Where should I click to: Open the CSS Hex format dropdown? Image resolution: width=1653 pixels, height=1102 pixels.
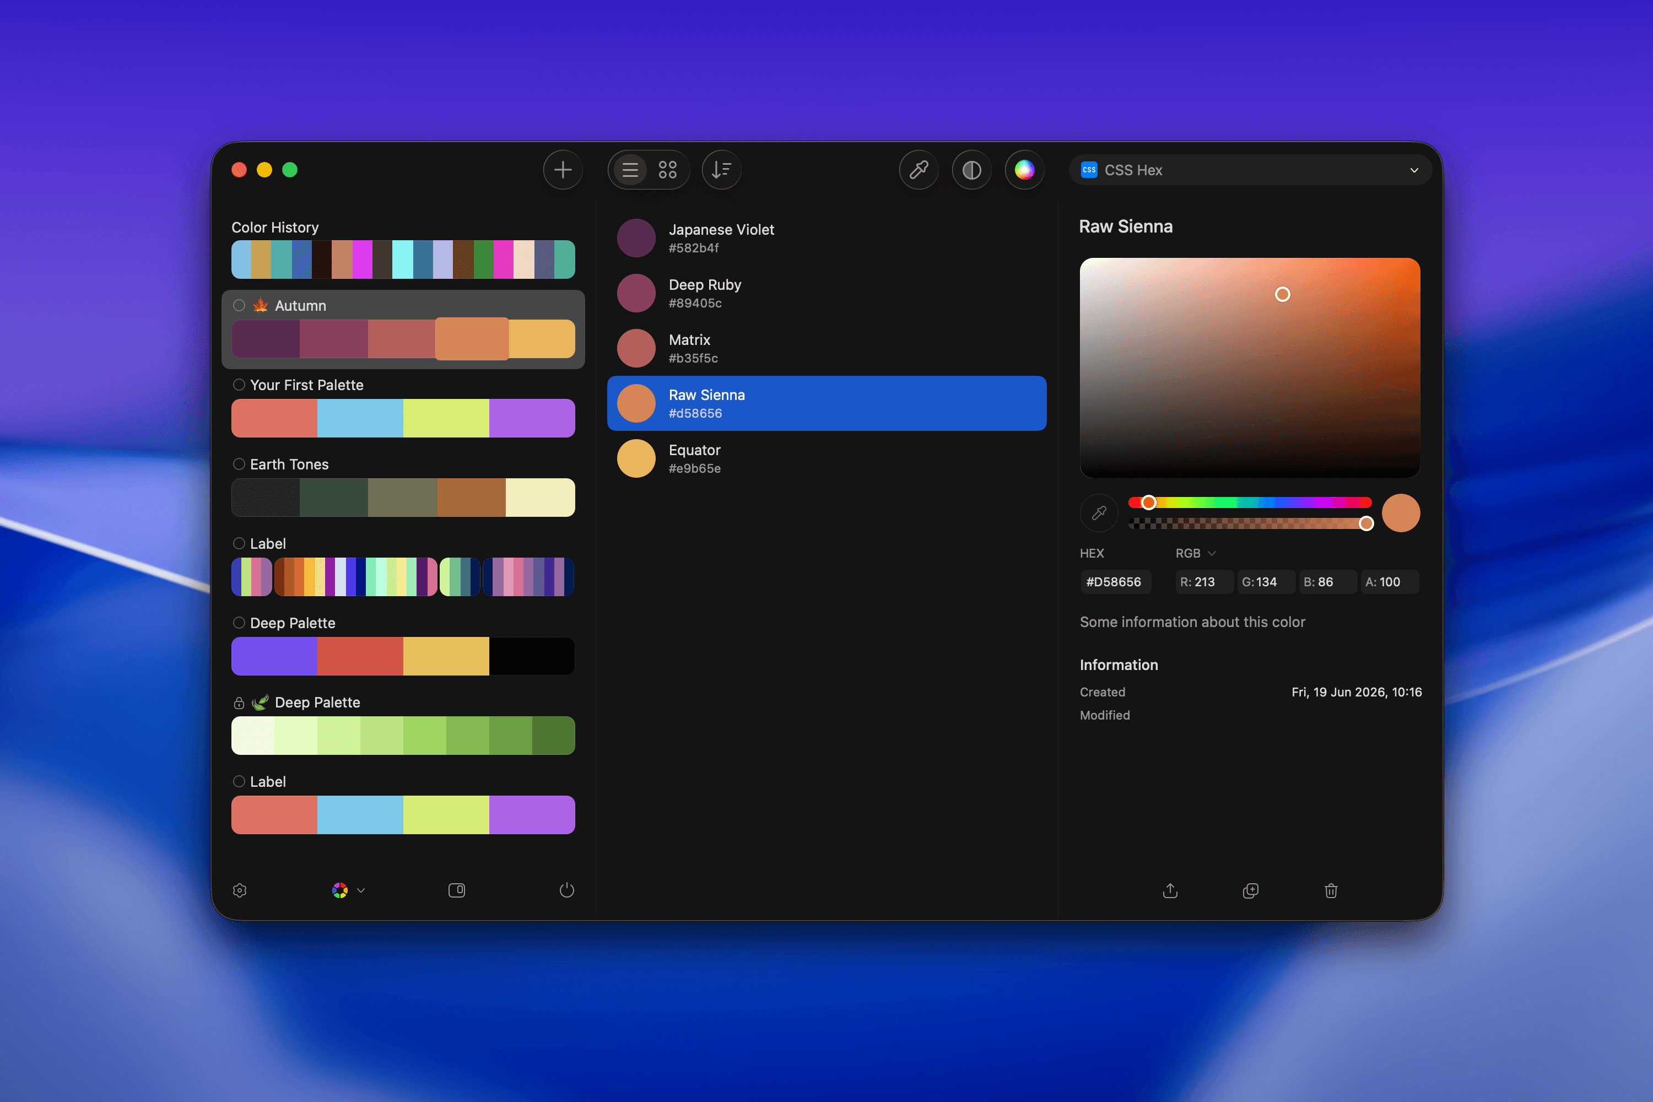click(x=1250, y=169)
